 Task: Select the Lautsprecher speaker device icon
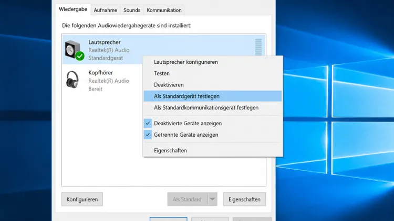[x=75, y=50]
